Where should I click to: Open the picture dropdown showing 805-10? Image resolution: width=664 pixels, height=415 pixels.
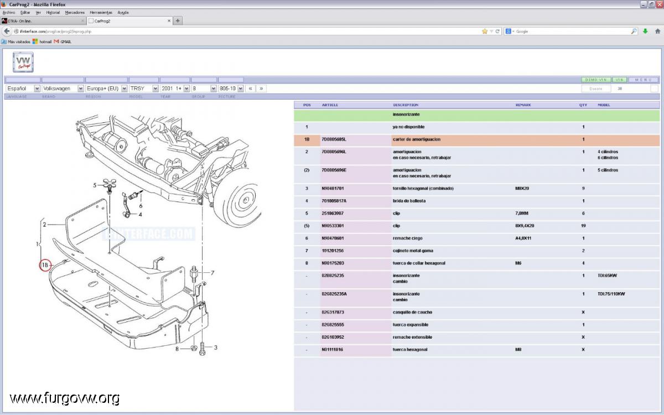coord(231,89)
